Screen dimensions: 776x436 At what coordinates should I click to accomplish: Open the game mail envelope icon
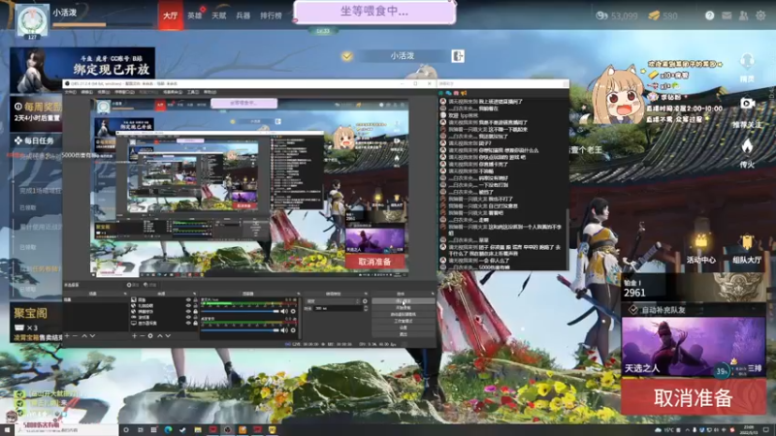pyautogui.click(x=727, y=16)
